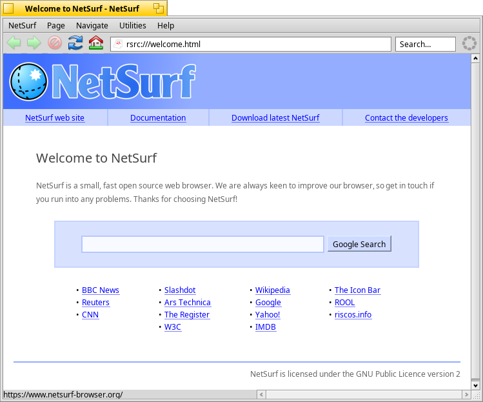The image size is (483, 402).
Task: Click the window zoom icon in tab
Action: (x=159, y=8)
